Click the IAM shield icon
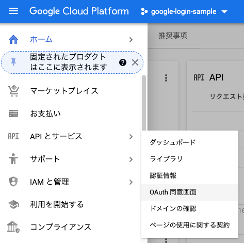 point(13,182)
